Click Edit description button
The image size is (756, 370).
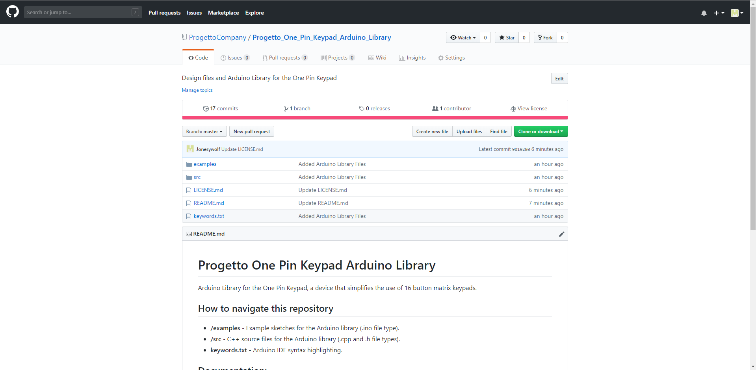click(559, 78)
